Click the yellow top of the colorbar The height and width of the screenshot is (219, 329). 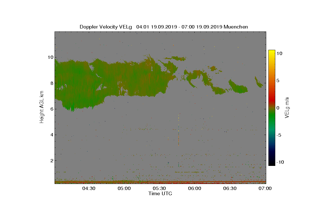pos(272,52)
